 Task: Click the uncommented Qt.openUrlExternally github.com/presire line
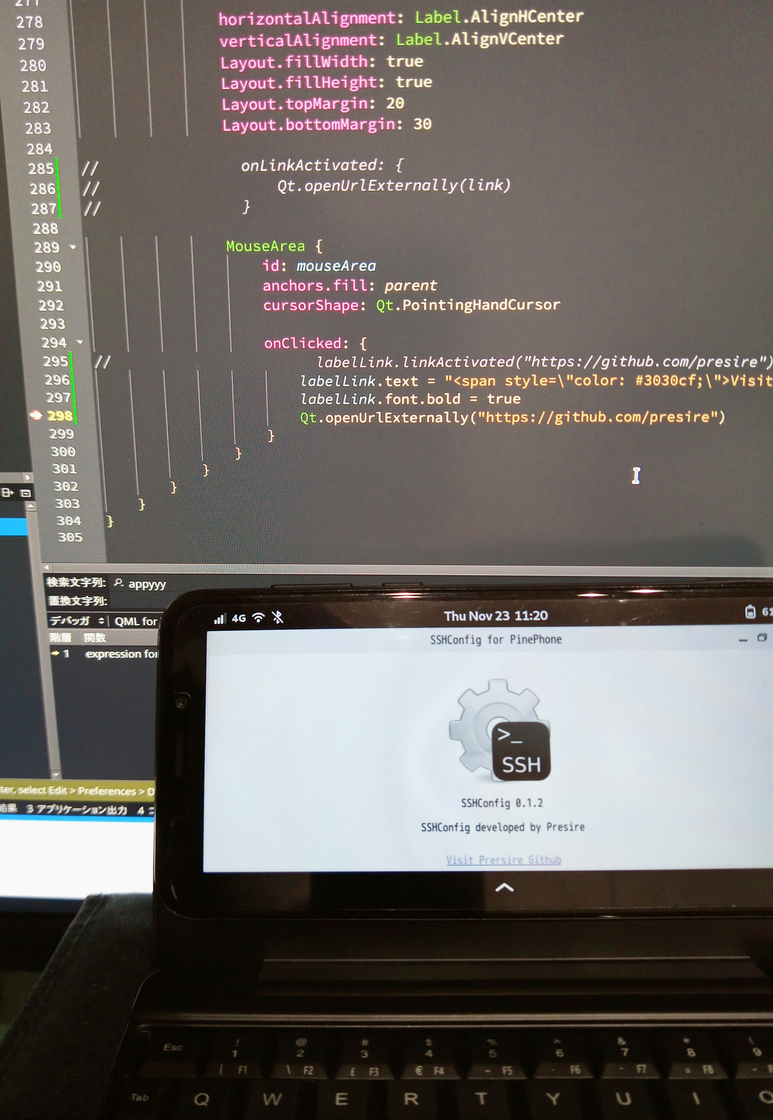[x=512, y=417]
